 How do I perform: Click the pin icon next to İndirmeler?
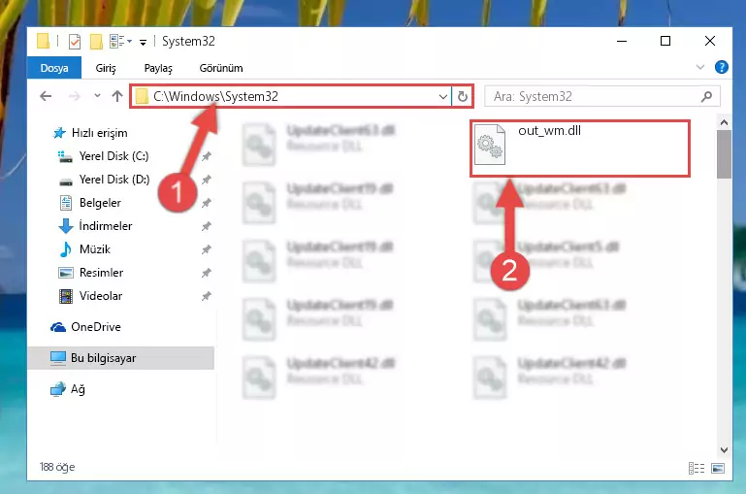click(x=206, y=226)
